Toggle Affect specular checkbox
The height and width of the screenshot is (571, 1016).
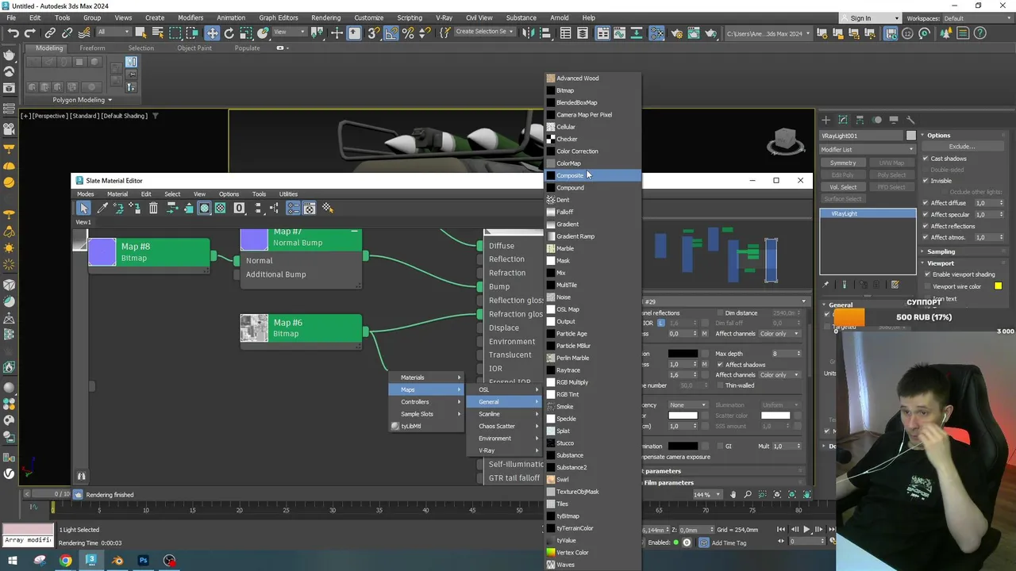[926, 214]
